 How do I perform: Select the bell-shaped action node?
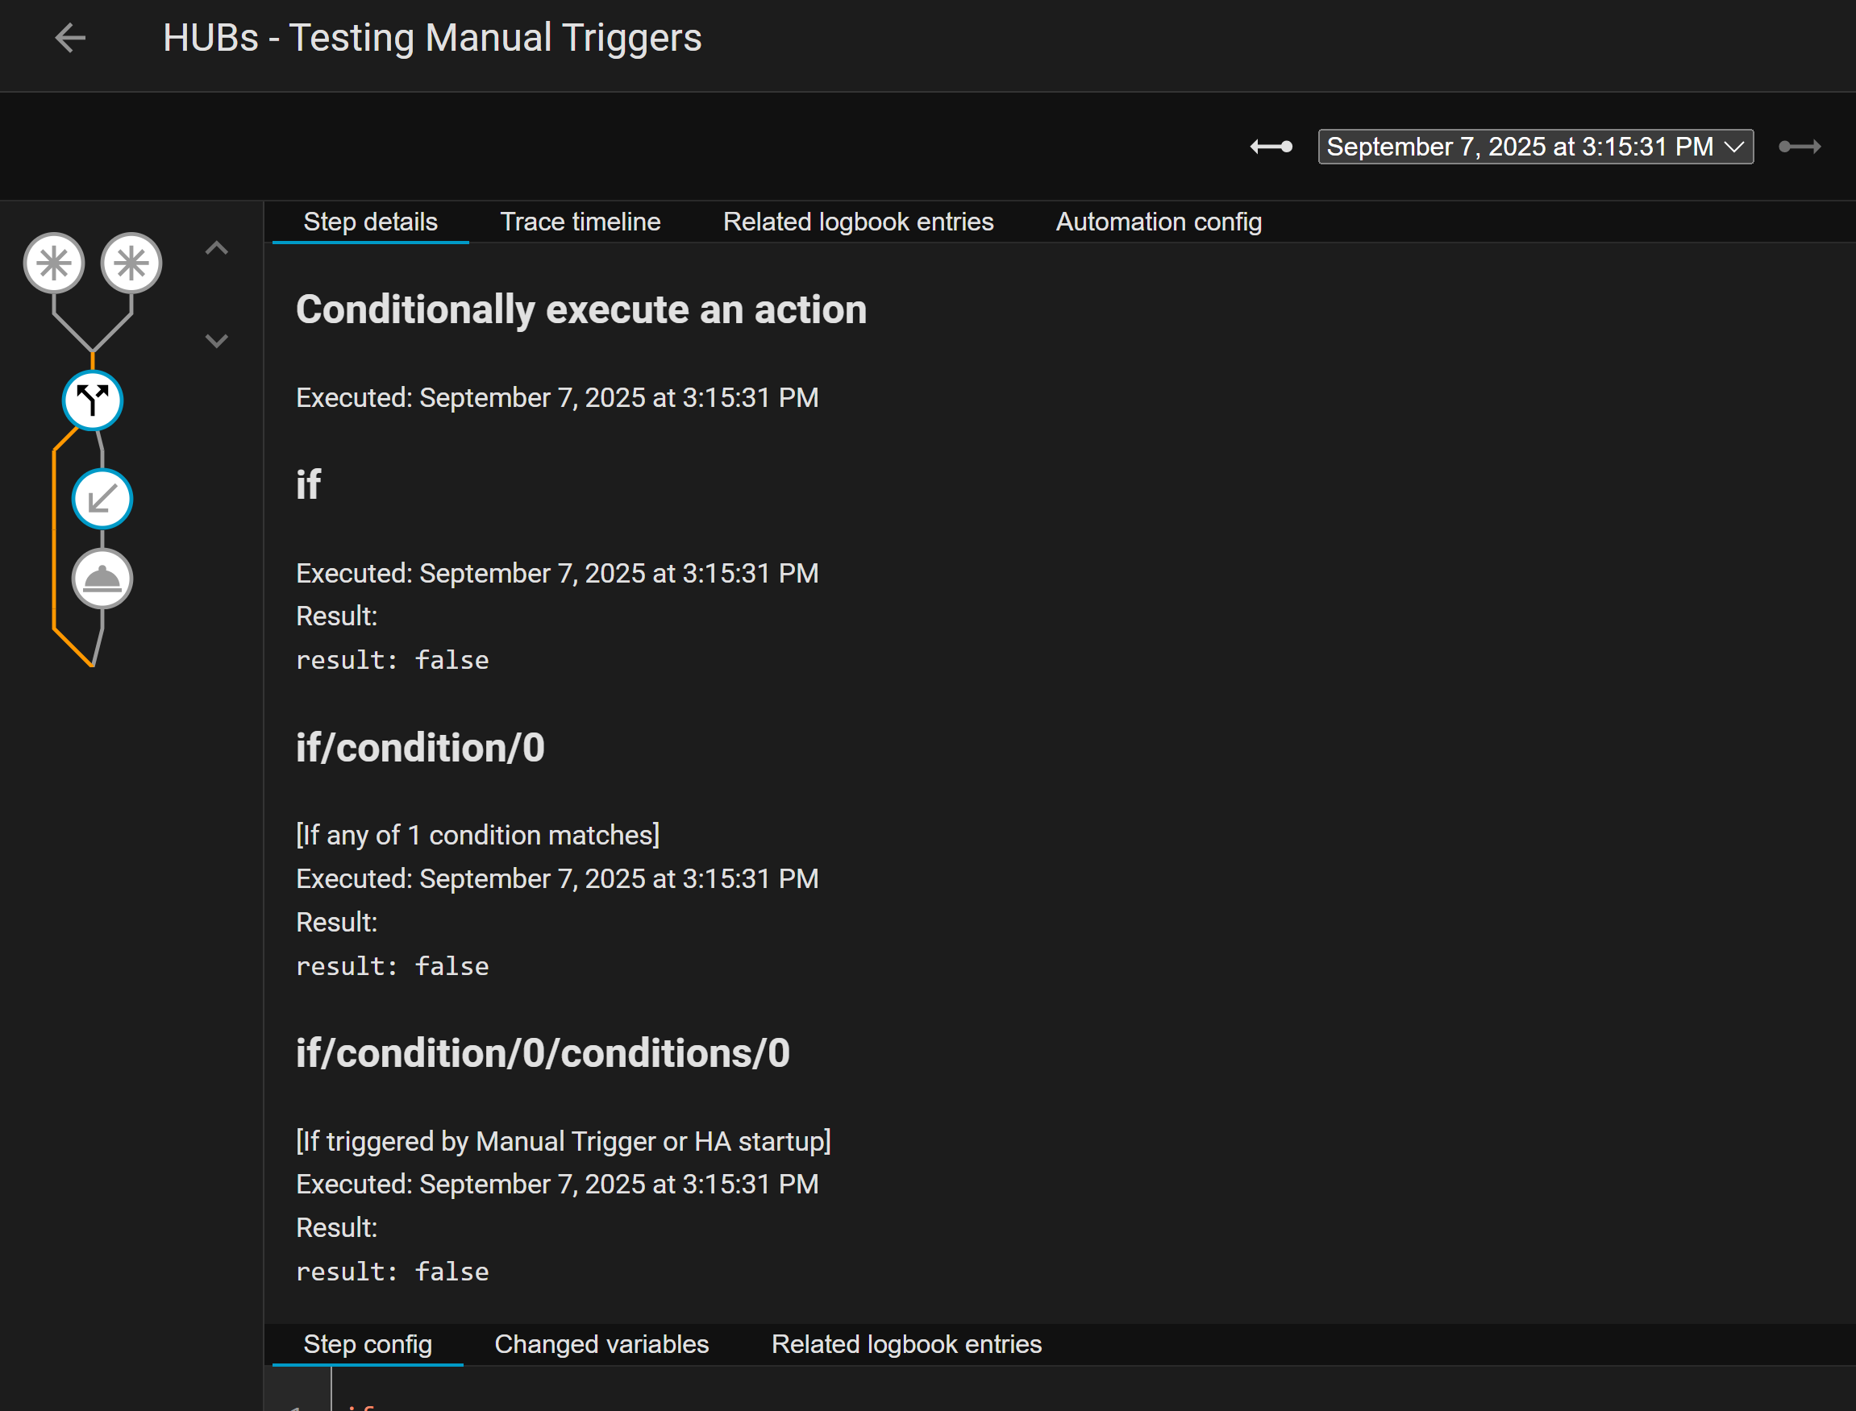coord(102,579)
